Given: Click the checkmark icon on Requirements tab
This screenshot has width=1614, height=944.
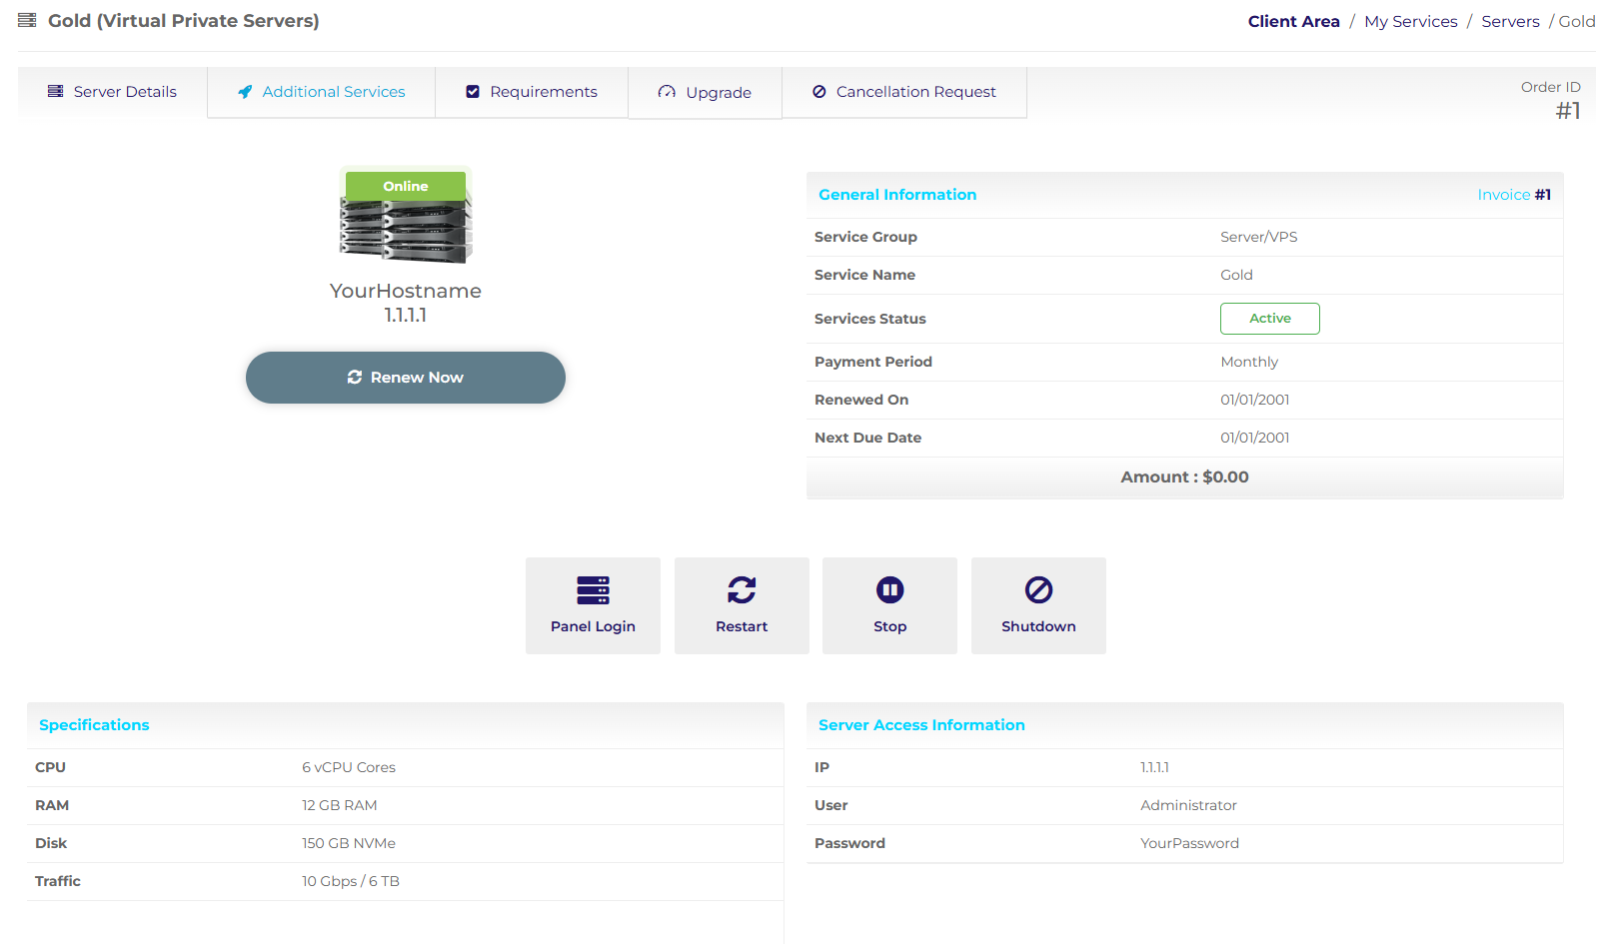Looking at the screenshot, I should coord(473,92).
